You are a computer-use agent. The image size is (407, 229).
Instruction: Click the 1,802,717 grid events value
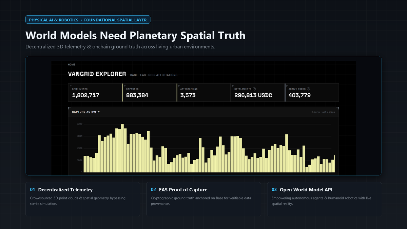coord(86,95)
